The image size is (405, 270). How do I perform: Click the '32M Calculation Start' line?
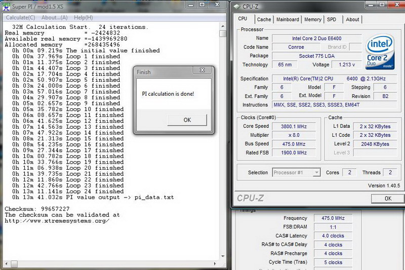(80, 27)
